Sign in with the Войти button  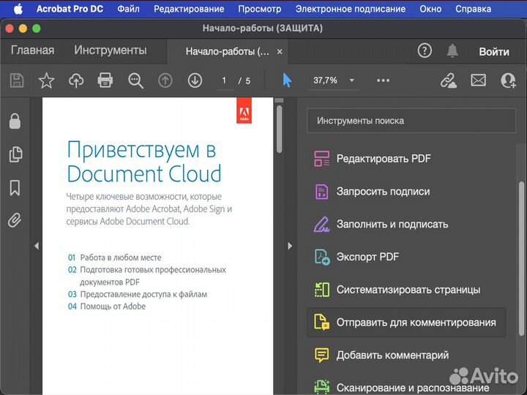494,52
